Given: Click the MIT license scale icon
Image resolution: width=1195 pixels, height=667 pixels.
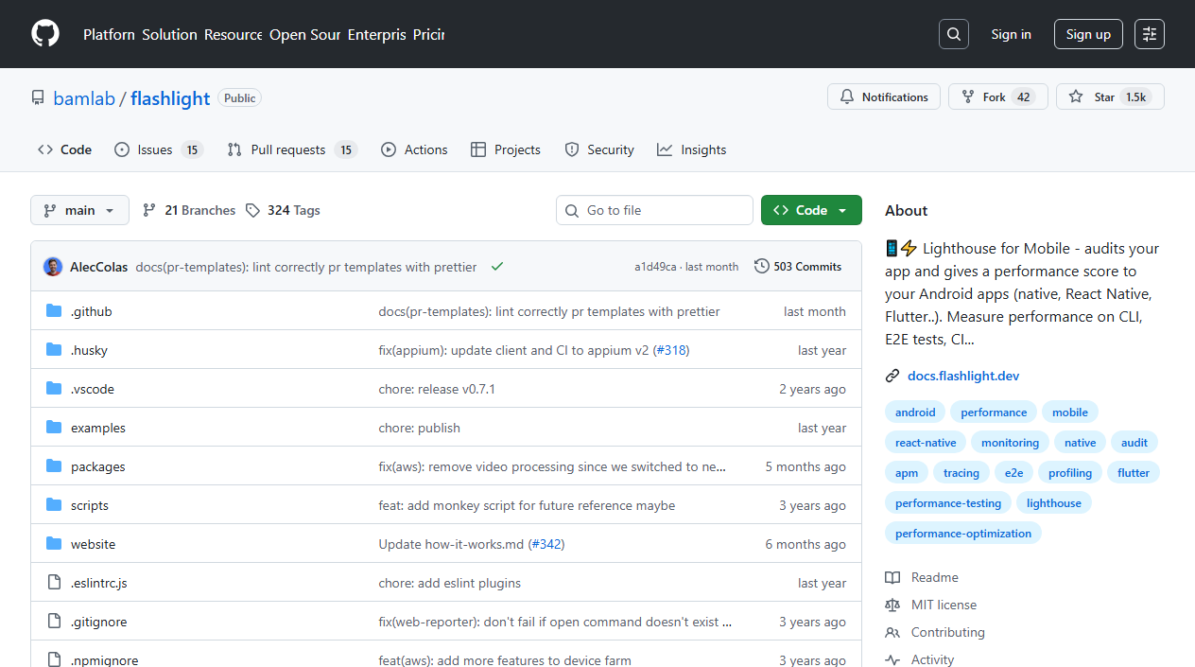Looking at the screenshot, I should pyautogui.click(x=892, y=605).
